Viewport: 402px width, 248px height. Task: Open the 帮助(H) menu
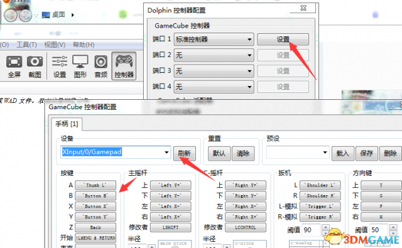click(84, 45)
